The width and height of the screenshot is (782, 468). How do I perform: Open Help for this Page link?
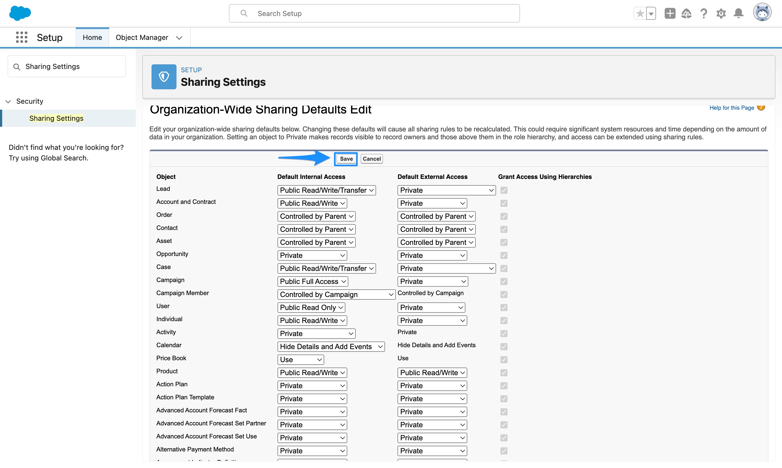click(731, 107)
